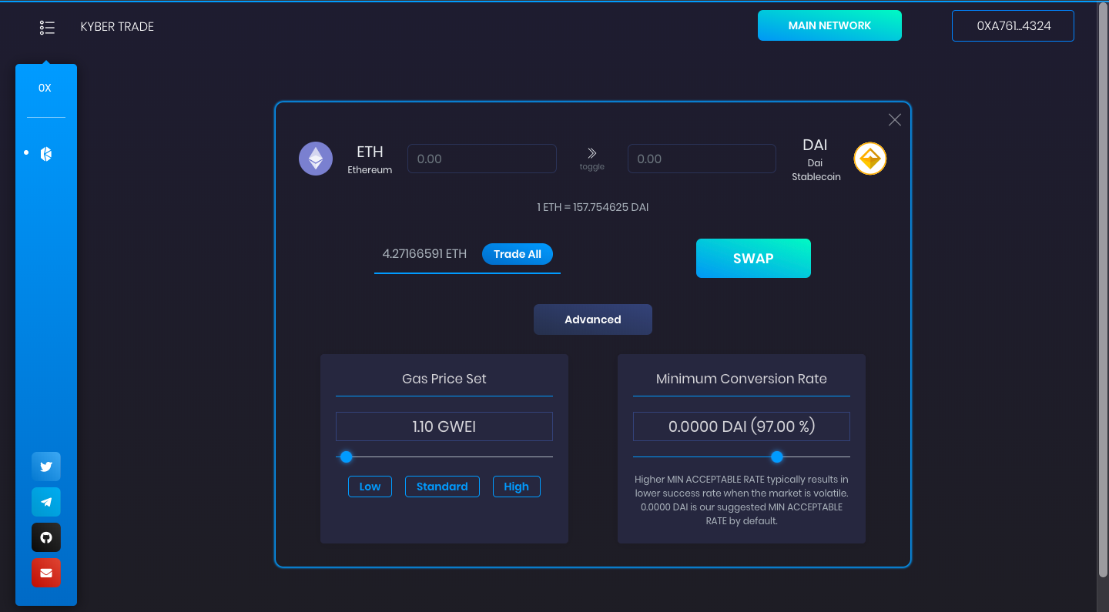The height and width of the screenshot is (612, 1109).
Task: Click the Minimum Conversion Rate heading
Action: [742, 379]
